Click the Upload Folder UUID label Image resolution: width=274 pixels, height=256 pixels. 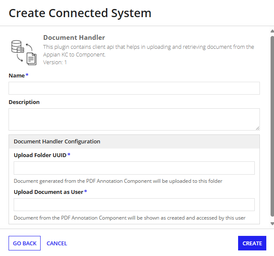pos(40,155)
